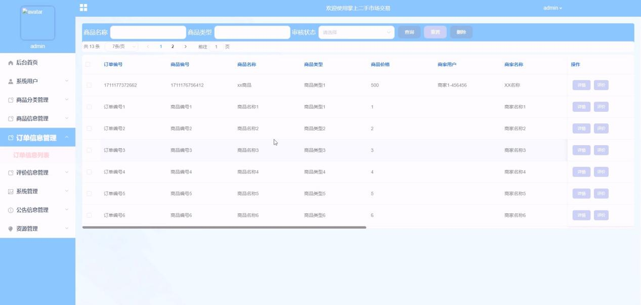Click 评价 for the 商家名称2 row

tap(601, 129)
